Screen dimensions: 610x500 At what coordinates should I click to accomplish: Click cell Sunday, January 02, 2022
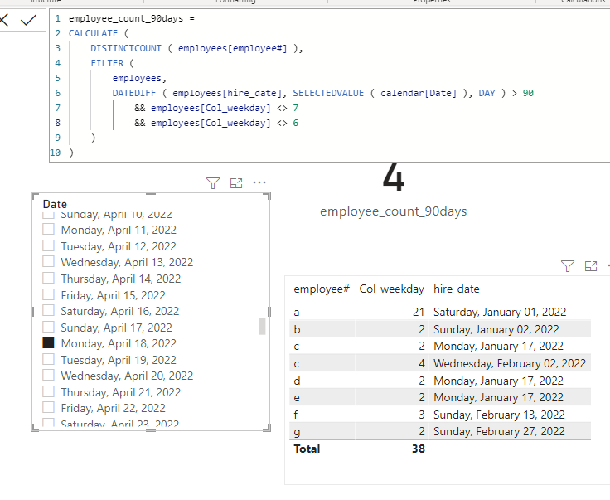496,329
